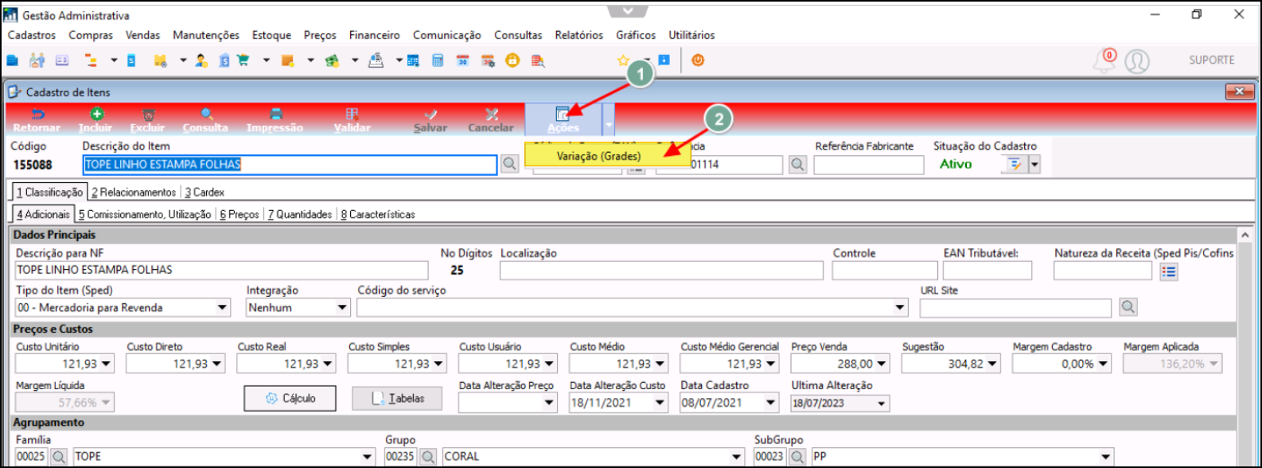The image size is (1262, 468).
Task: Click search icon beside Descrição do Item
Action: 509,165
